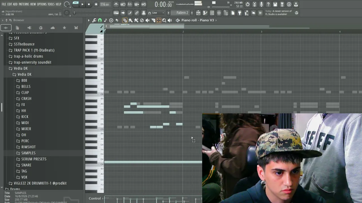The image size is (362, 203).
Task: Toggle countdown before recording
Action: pyautogui.click(x=130, y=4)
